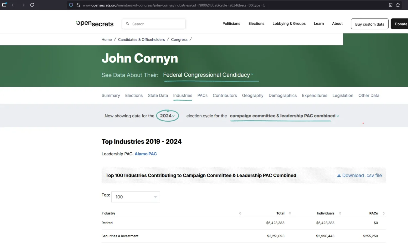Switch to the Other Data tab
Screen dimensions: 408x246
point(369,96)
